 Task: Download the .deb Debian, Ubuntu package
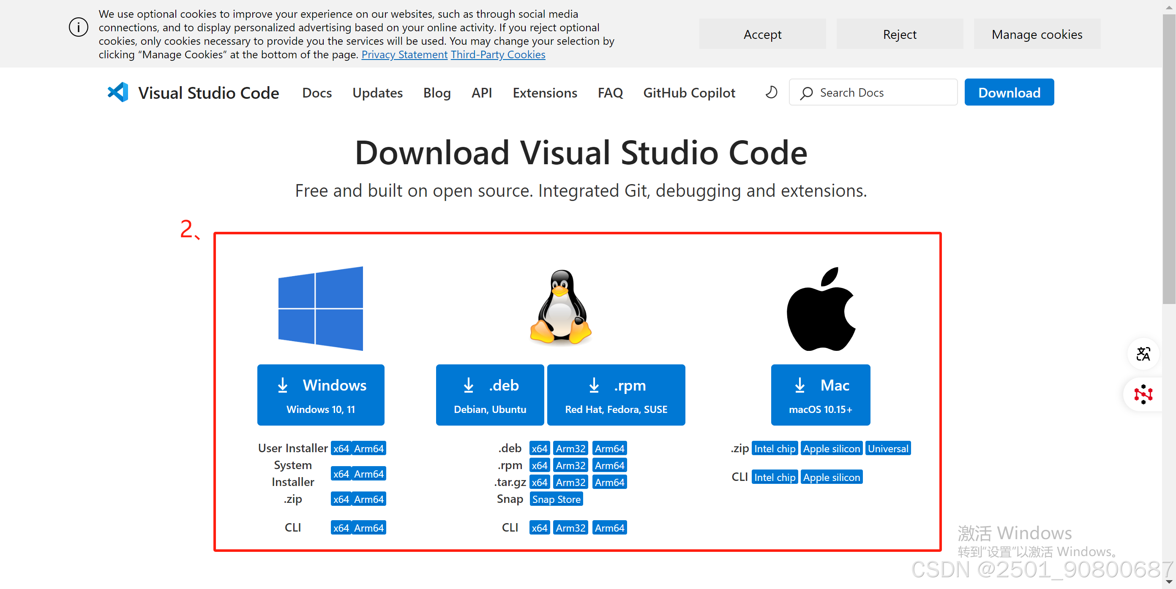click(490, 395)
